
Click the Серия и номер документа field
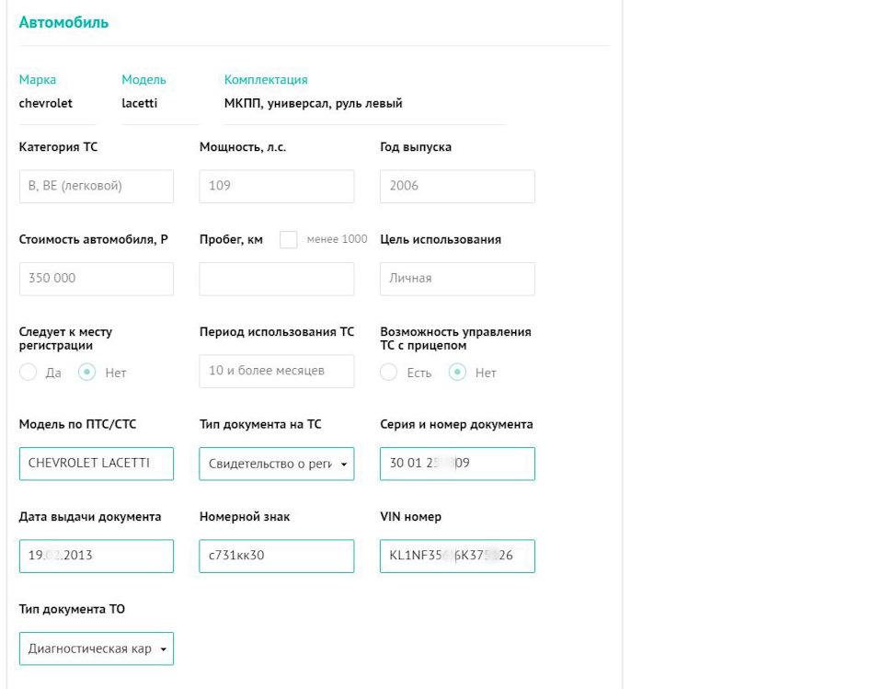click(457, 464)
